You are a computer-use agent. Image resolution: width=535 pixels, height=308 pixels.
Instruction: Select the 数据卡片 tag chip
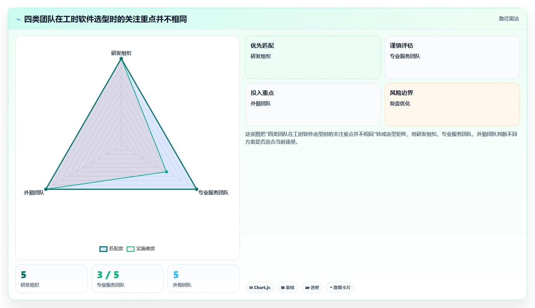click(x=340, y=287)
